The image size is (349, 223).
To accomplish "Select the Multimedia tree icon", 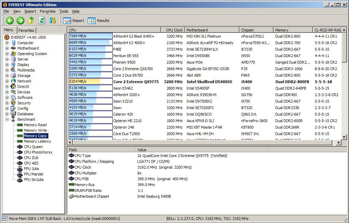I will 13,70.
